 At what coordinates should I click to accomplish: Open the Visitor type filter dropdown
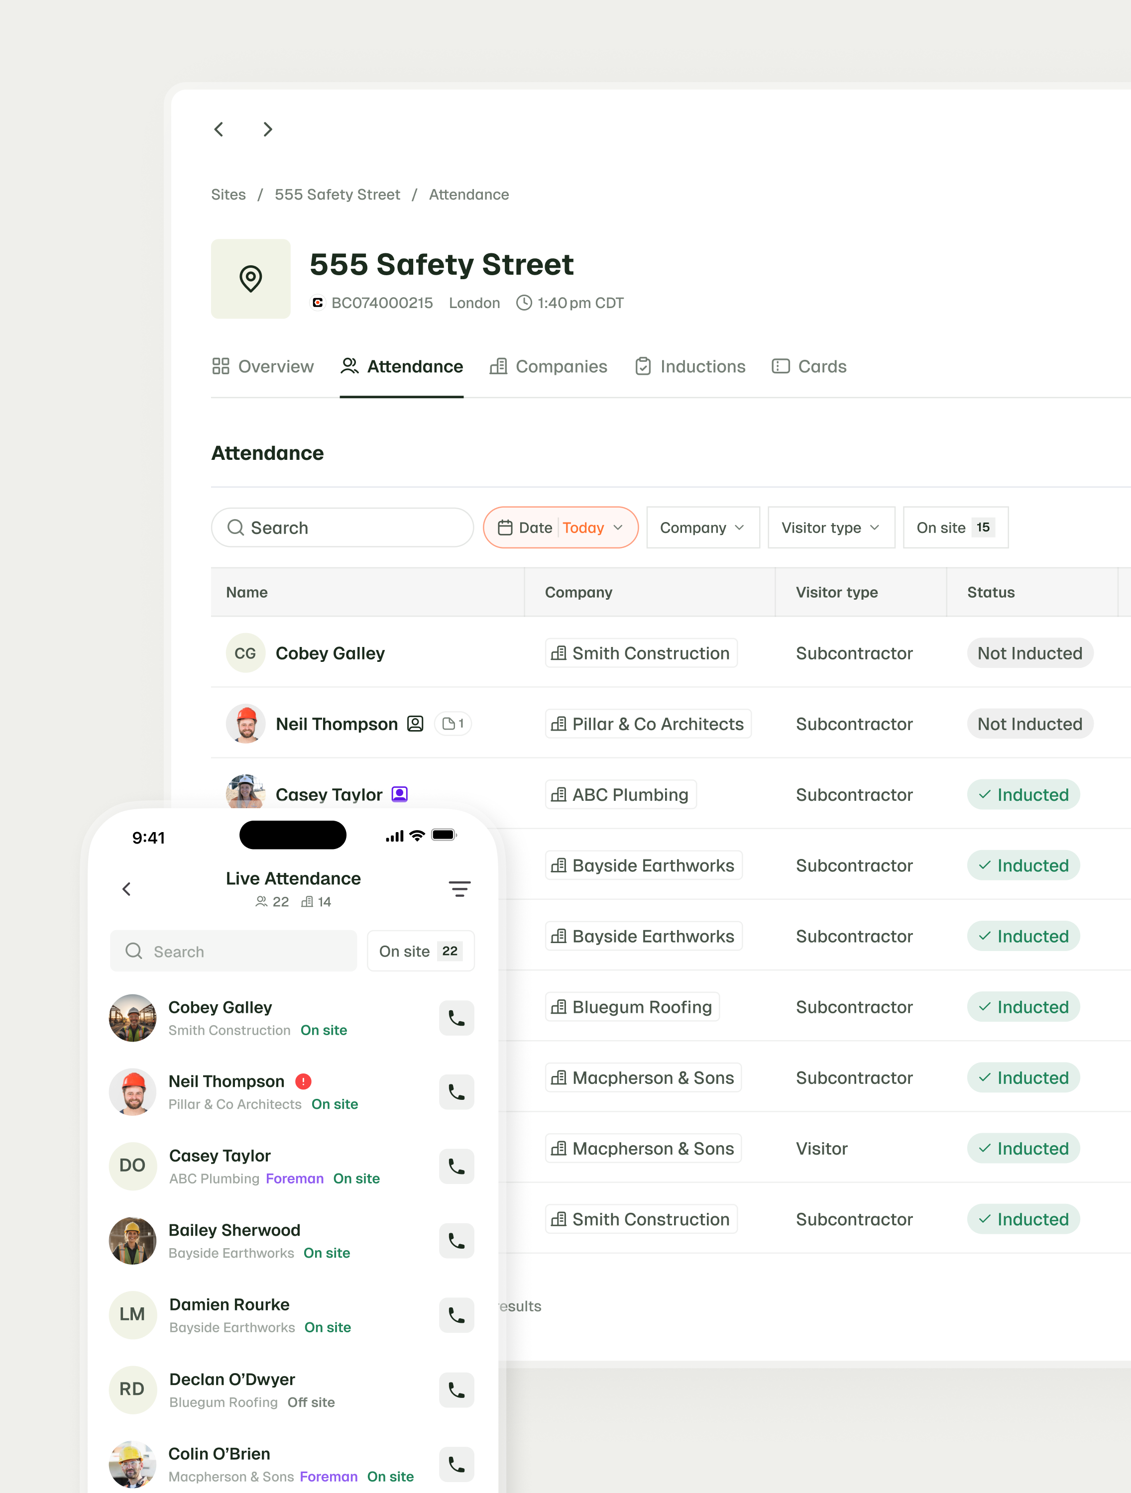[831, 527]
